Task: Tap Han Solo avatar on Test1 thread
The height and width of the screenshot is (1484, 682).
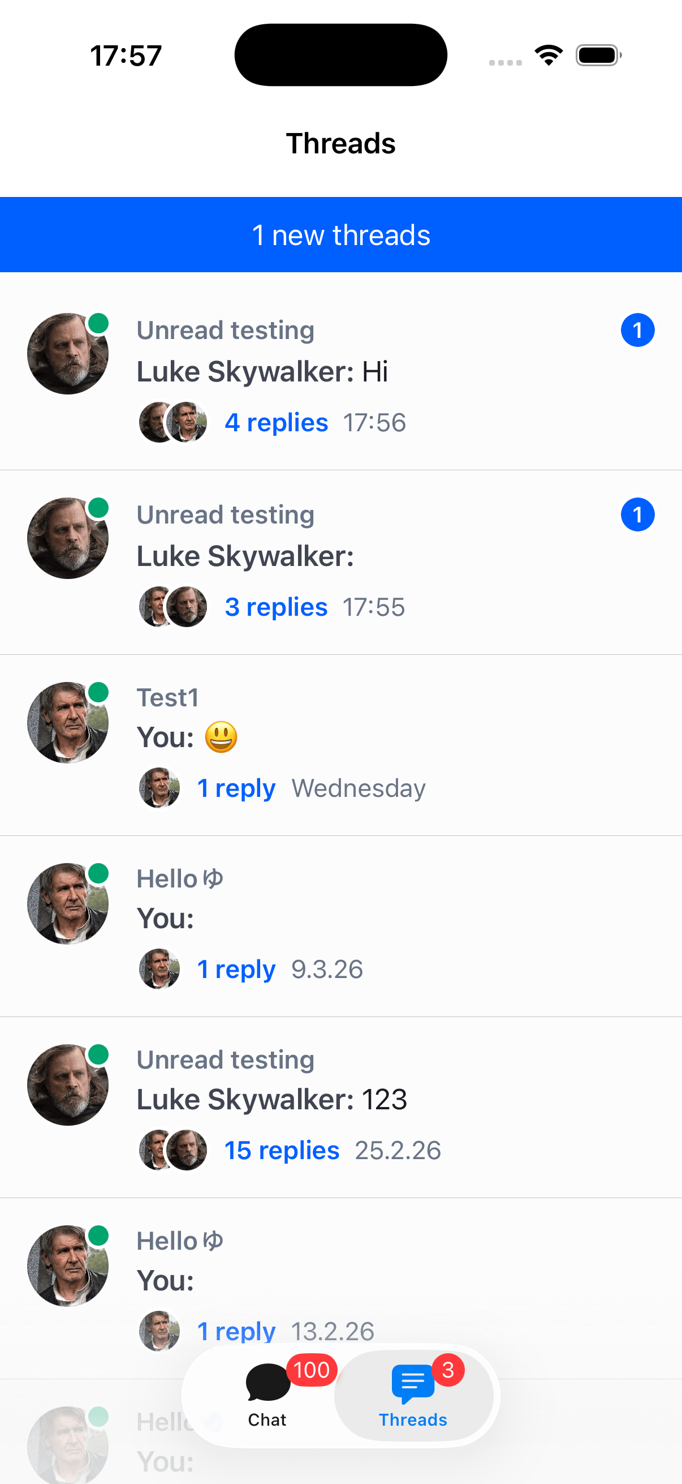Action: tap(68, 722)
